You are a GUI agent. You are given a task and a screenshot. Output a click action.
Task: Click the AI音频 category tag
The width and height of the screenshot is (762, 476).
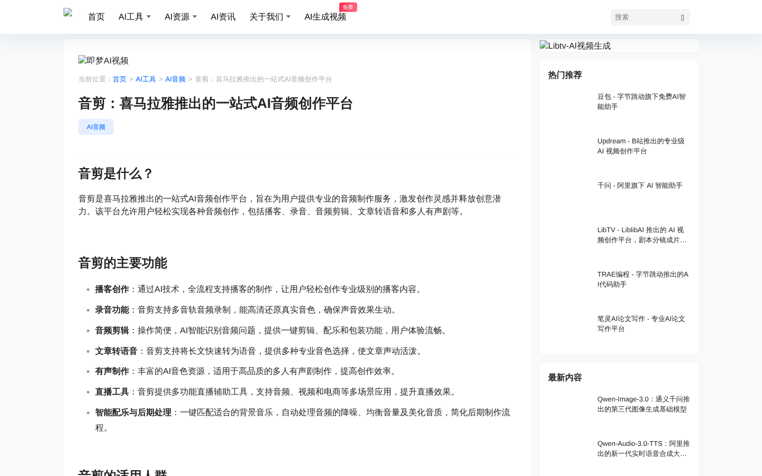click(x=96, y=127)
